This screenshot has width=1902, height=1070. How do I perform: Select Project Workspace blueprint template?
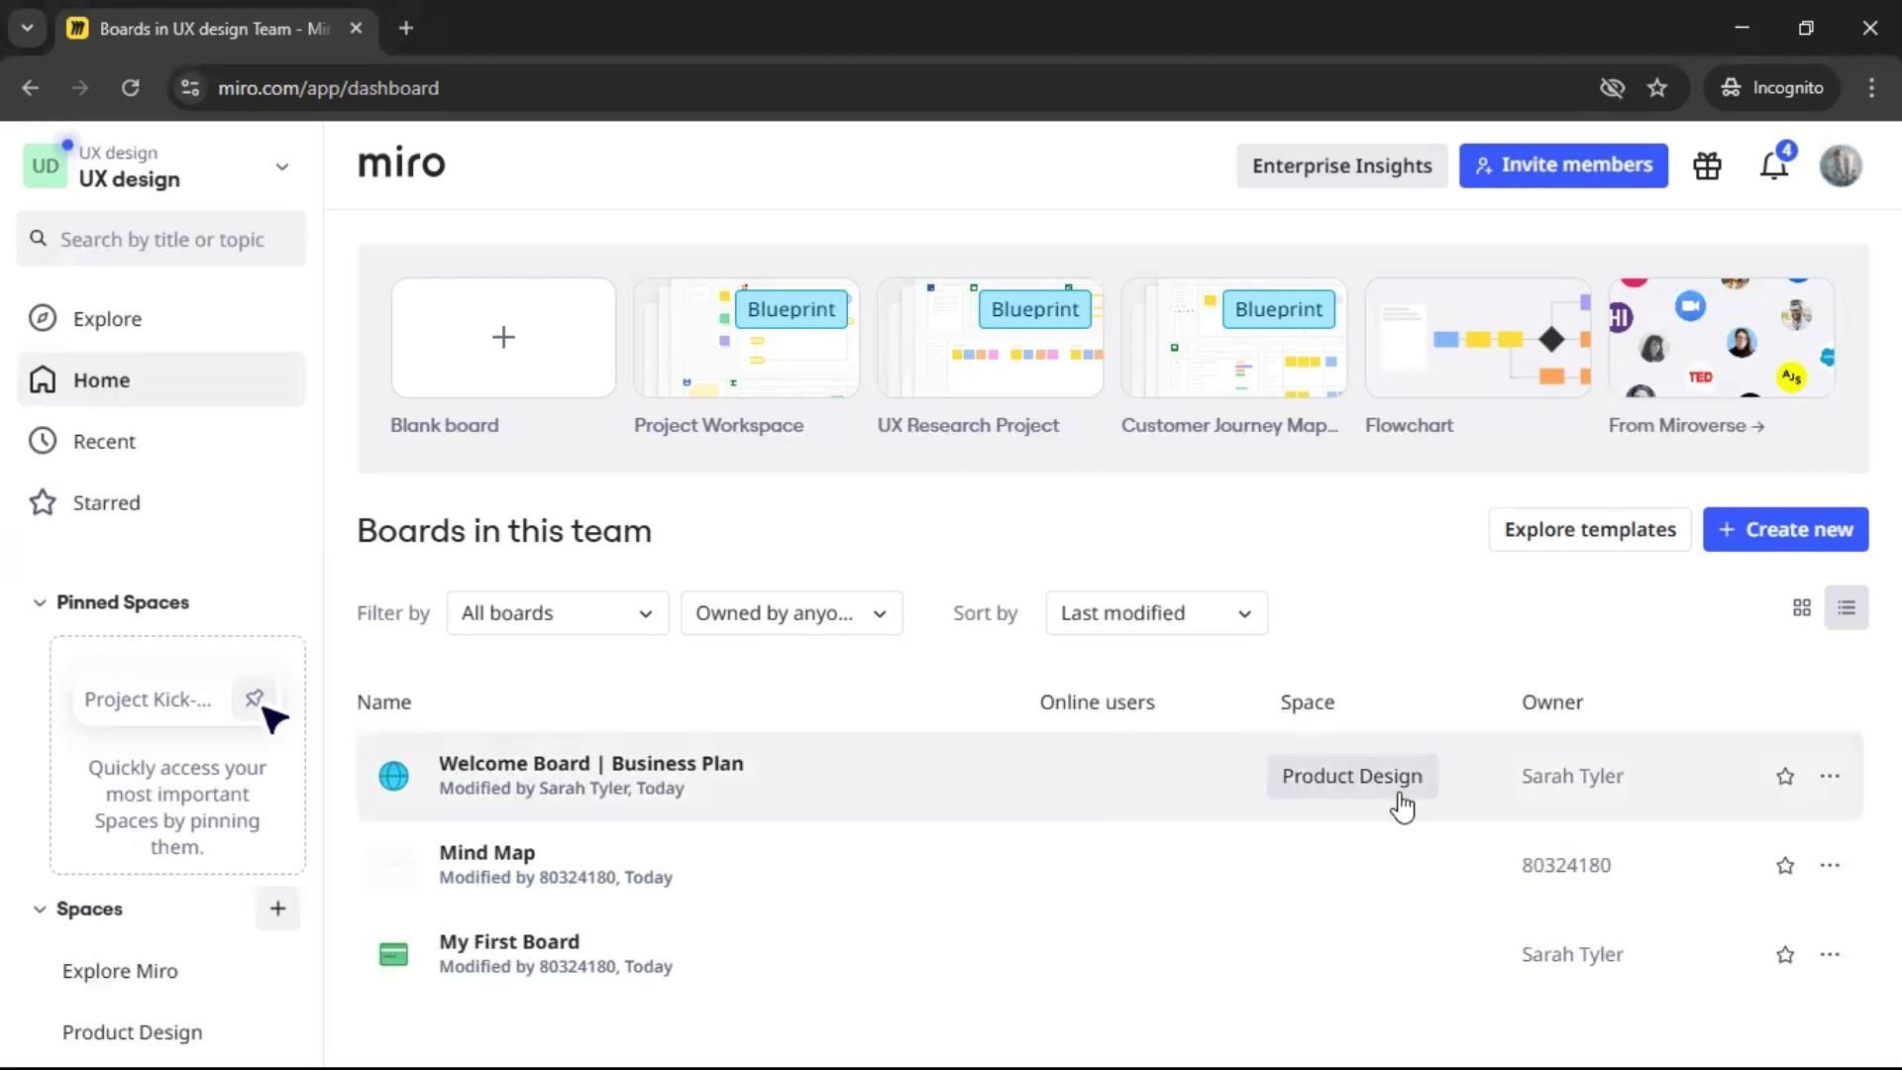pyautogui.click(x=746, y=339)
